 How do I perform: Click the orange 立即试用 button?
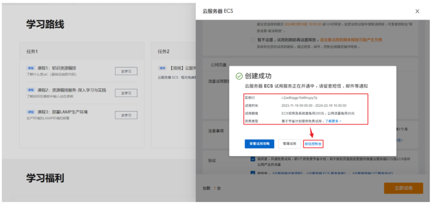tap(403, 188)
